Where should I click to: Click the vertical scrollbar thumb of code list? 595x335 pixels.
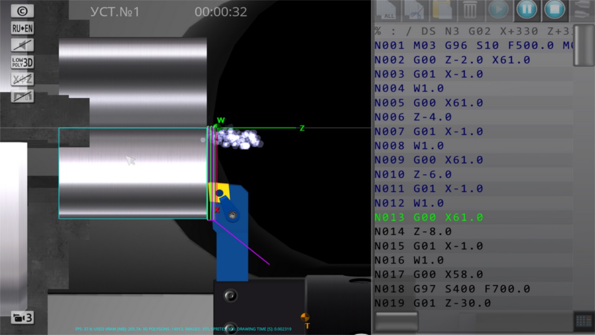[x=583, y=45]
